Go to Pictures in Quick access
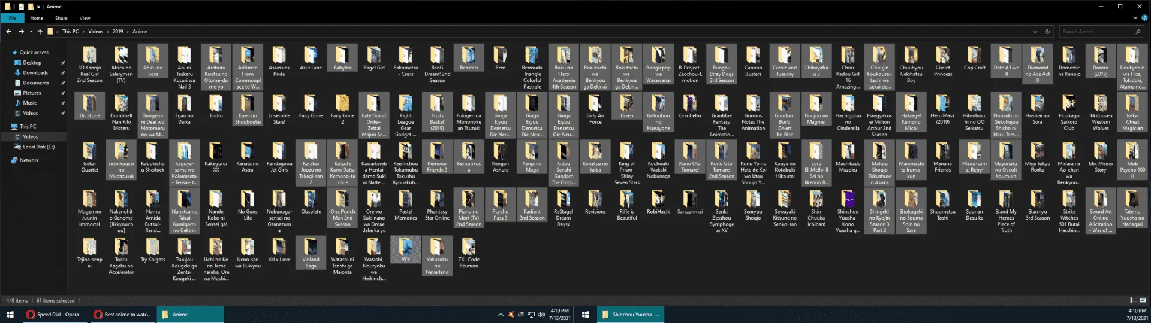The image size is (1151, 323). coord(32,93)
